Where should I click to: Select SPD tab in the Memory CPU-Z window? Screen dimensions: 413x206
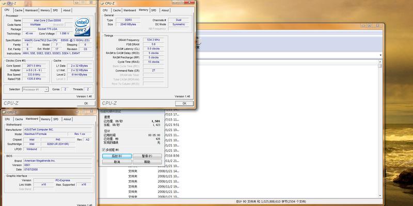pos(154,10)
